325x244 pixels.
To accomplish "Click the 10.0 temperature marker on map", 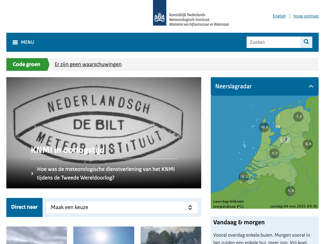I will pyautogui.click(x=264, y=127).
